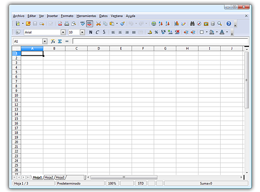Screen dimensions: 260x192
Task: Toggle center horizontally alignment
Action: pos(120,32)
